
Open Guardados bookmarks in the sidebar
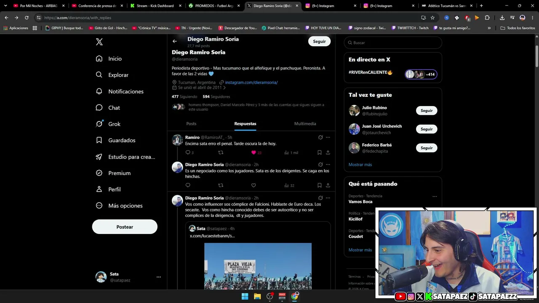115,140
